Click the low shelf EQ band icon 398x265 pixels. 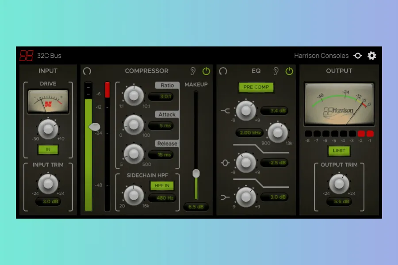[226, 197]
